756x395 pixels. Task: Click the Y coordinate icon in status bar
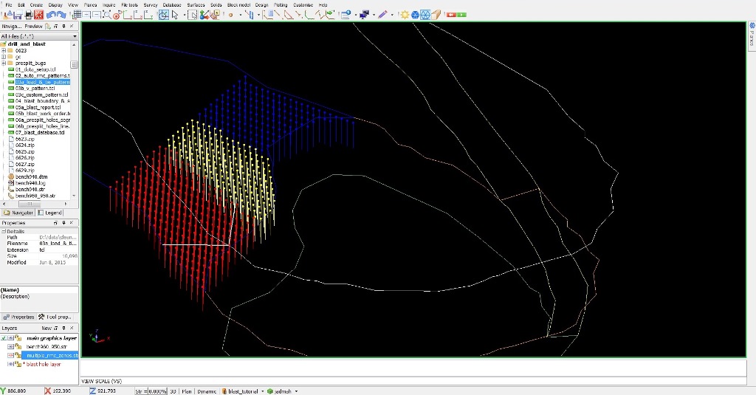4,391
